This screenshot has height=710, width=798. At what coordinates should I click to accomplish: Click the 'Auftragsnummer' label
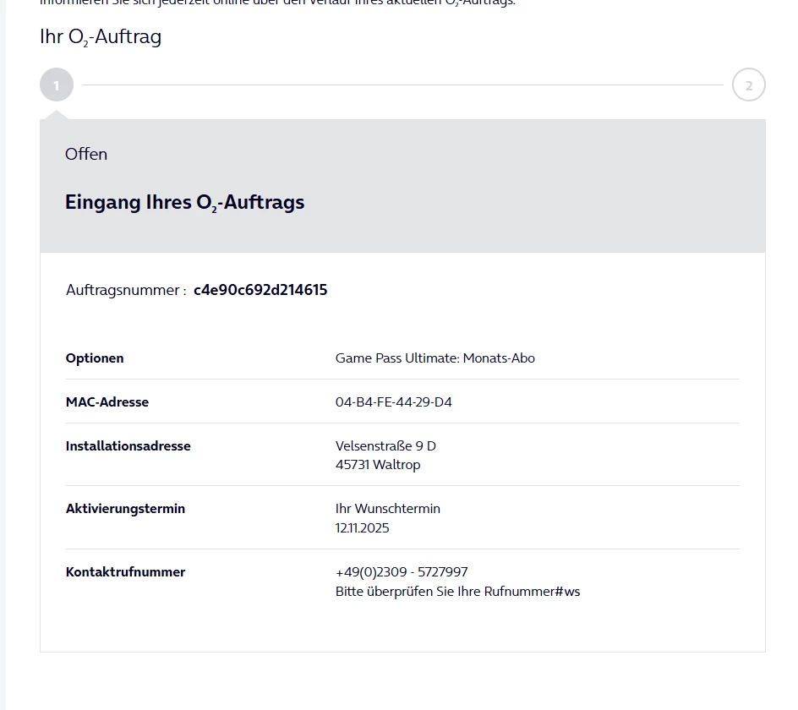tap(125, 290)
